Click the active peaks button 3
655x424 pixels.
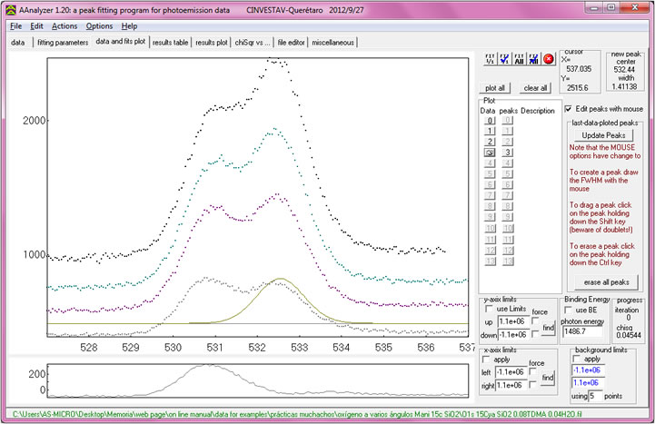tap(508, 153)
